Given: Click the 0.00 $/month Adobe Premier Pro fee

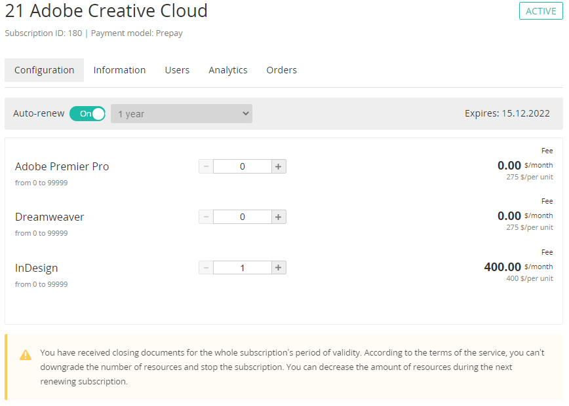Looking at the screenshot, I should click(x=525, y=166).
